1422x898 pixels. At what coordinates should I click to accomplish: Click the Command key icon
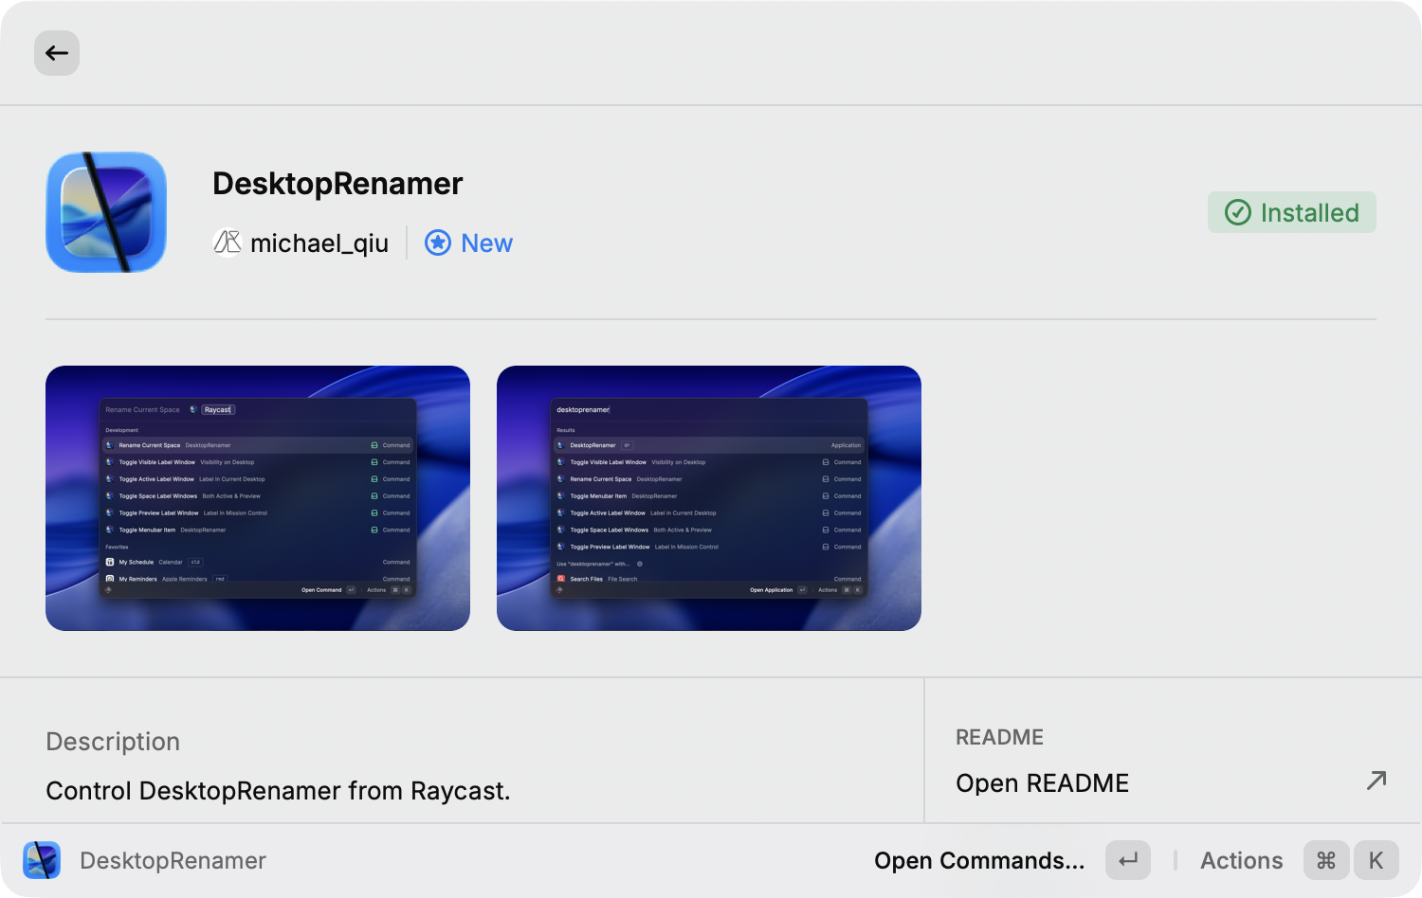coord(1326,860)
